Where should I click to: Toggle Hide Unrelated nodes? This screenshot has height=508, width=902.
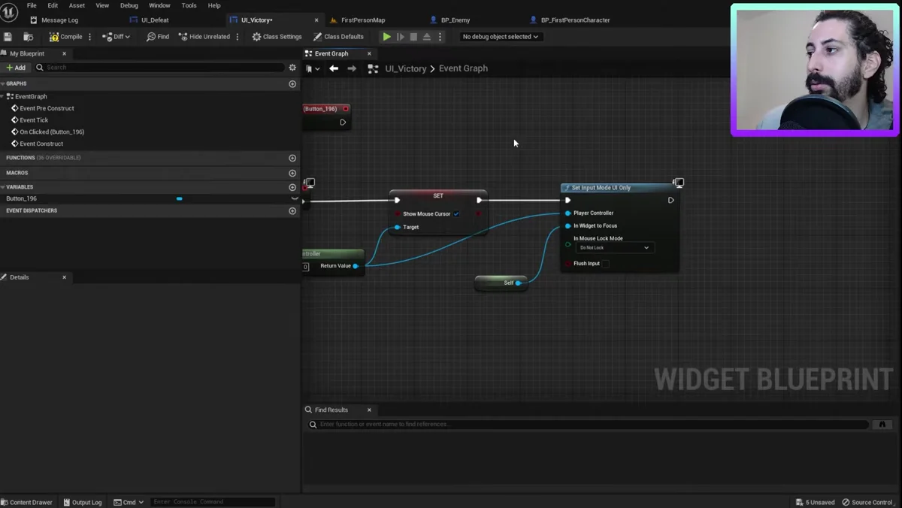pos(204,37)
